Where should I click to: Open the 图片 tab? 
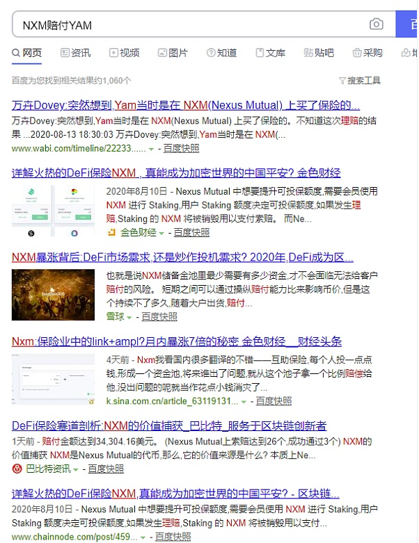pyautogui.click(x=173, y=53)
